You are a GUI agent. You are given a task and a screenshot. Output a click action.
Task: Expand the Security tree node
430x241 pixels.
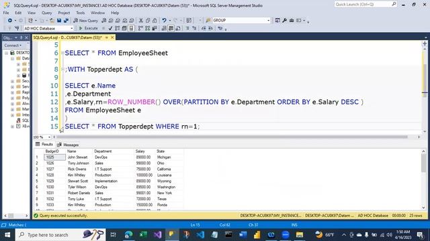click(x=12, y=81)
